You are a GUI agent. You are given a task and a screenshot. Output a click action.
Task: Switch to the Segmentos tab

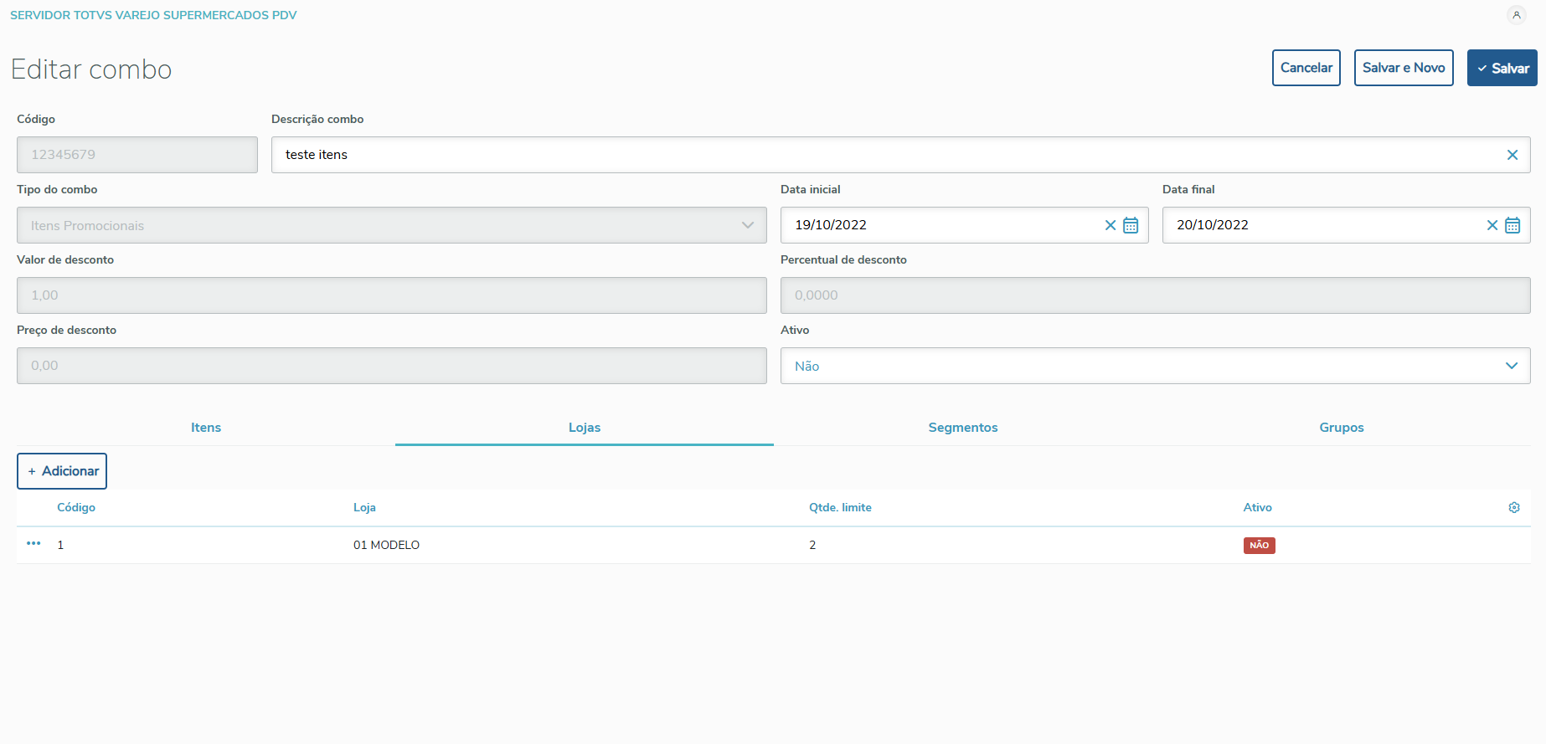pos(963,428)
